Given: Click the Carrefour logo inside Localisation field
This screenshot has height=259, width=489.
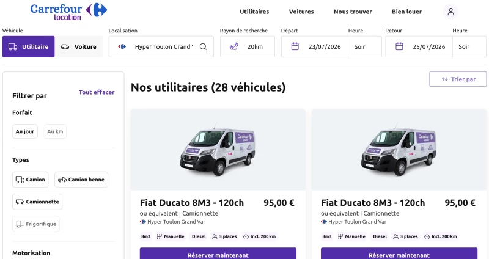Looking at the screenshot, I should (x=122, y=47).
